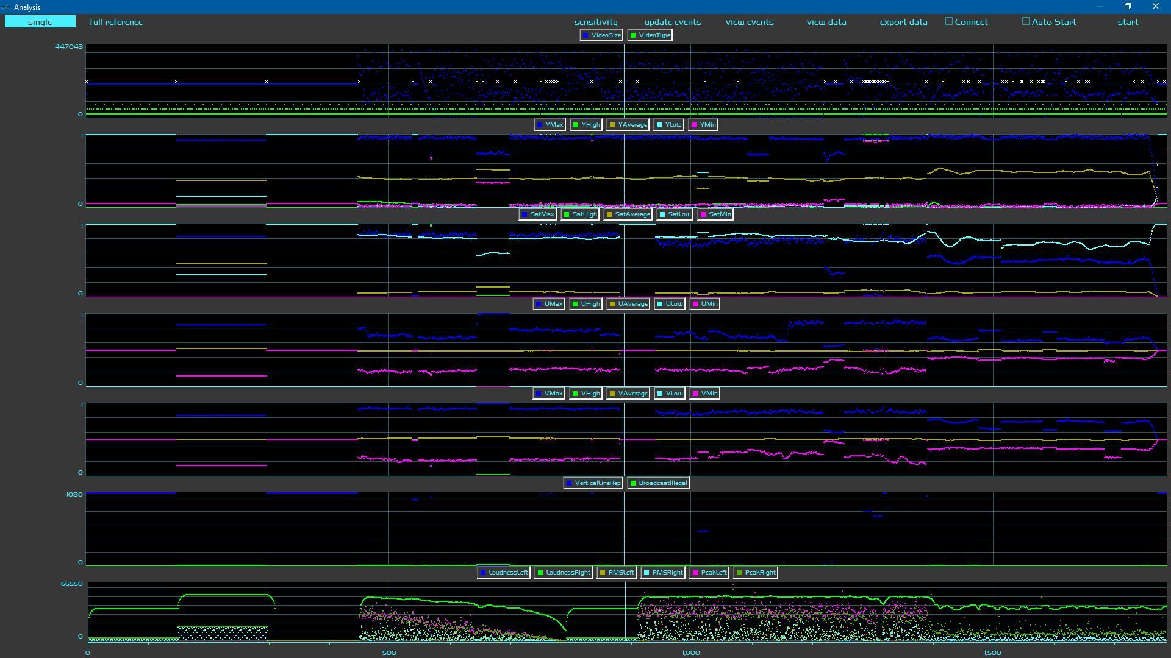Screen dimensions: 1171x658
Task: Click the SatAverage legend button
Action: [628, 214]
